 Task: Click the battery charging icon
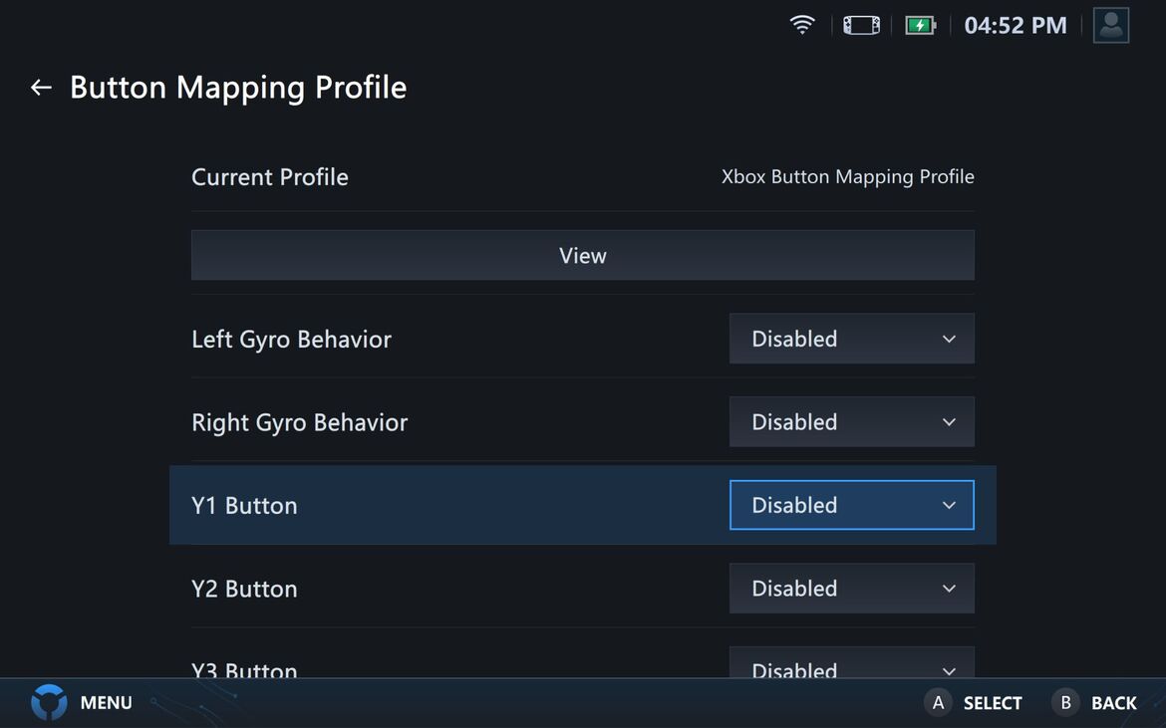coord(919,25)
